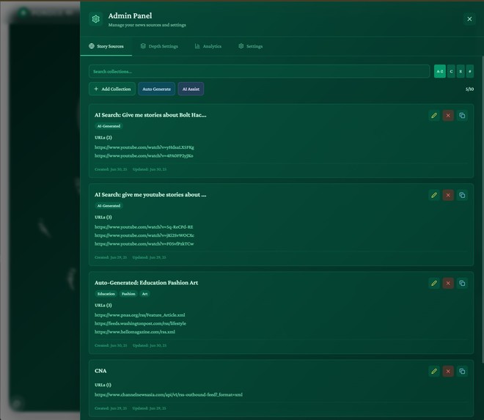Click the 'URLs (1)' label in the CNA card
Viewport: 484px width, 420px height.
(103, 385)
